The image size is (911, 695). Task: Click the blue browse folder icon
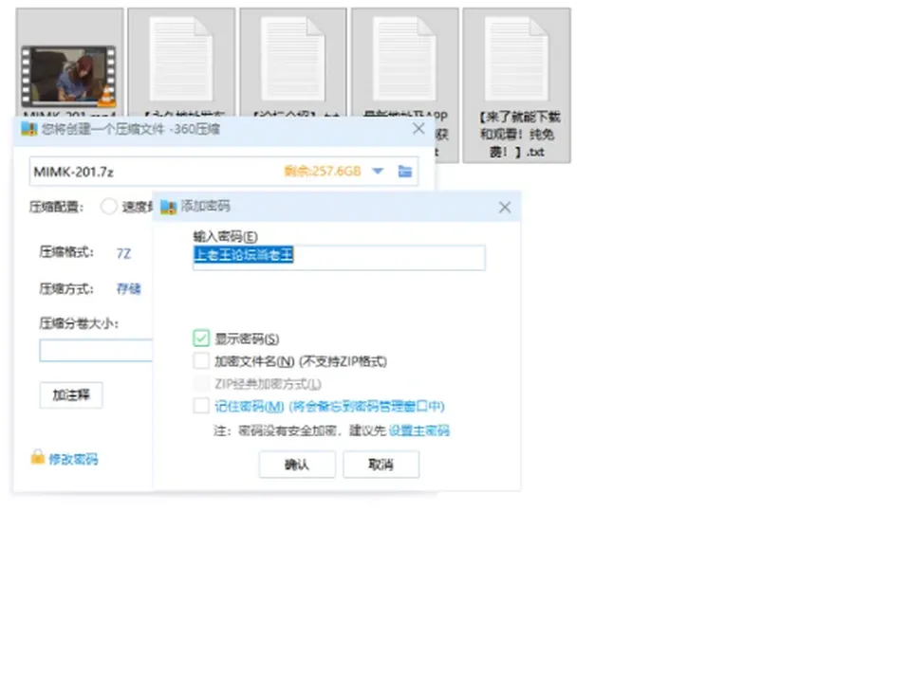point(405,172)
